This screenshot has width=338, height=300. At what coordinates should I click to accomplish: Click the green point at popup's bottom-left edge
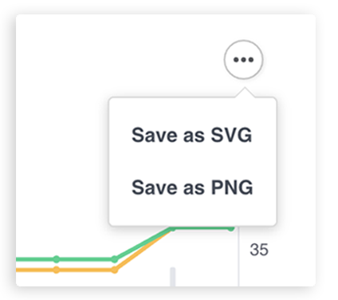tap(173, 228)
